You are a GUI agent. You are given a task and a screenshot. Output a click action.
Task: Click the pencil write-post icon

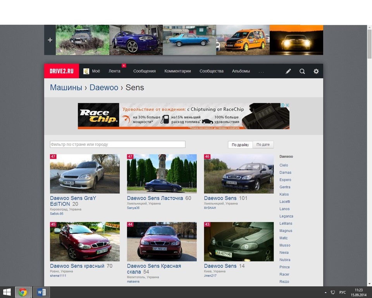pos(288,71)
